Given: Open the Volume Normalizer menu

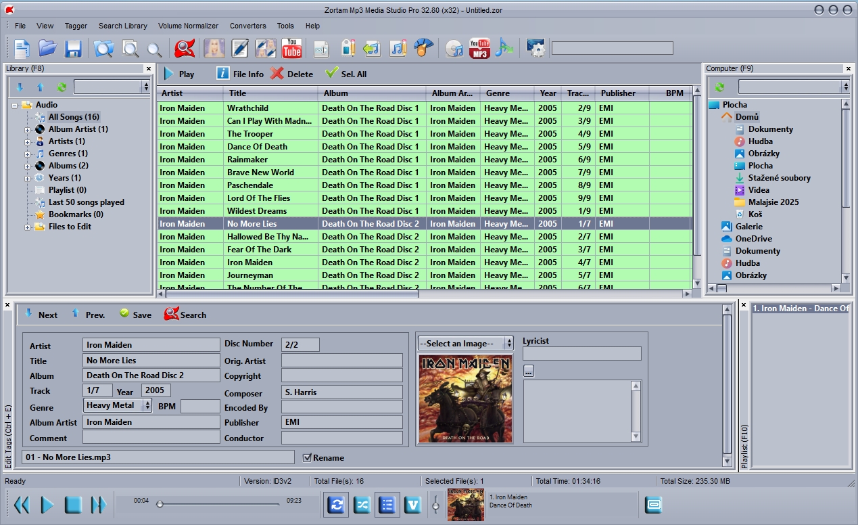Looking at the screenshot, I should 188,26.
